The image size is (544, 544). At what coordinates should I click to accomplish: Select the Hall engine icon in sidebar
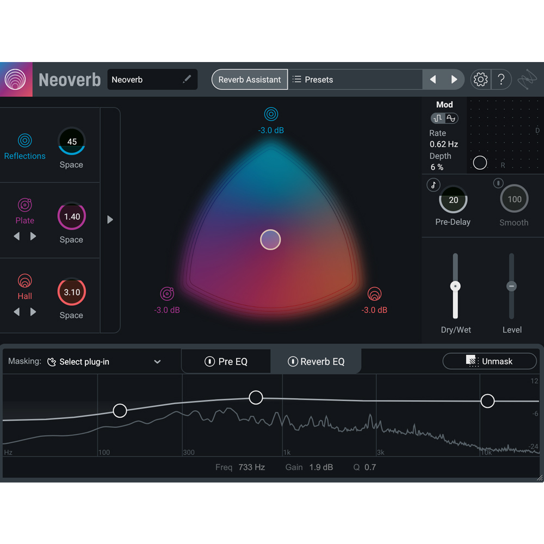tap(24, 281)
